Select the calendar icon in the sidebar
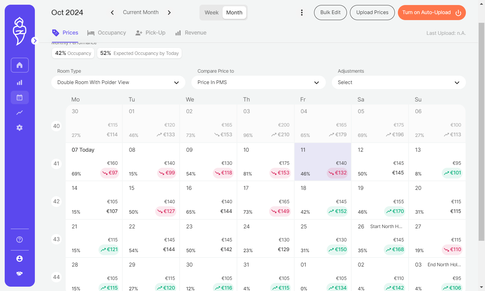The height and width of the screenshot is (291, 485). pos(20,97)
